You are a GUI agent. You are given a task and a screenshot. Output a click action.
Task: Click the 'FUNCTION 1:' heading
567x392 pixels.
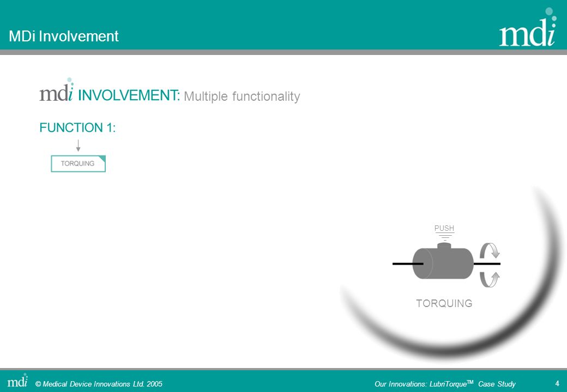77,127
